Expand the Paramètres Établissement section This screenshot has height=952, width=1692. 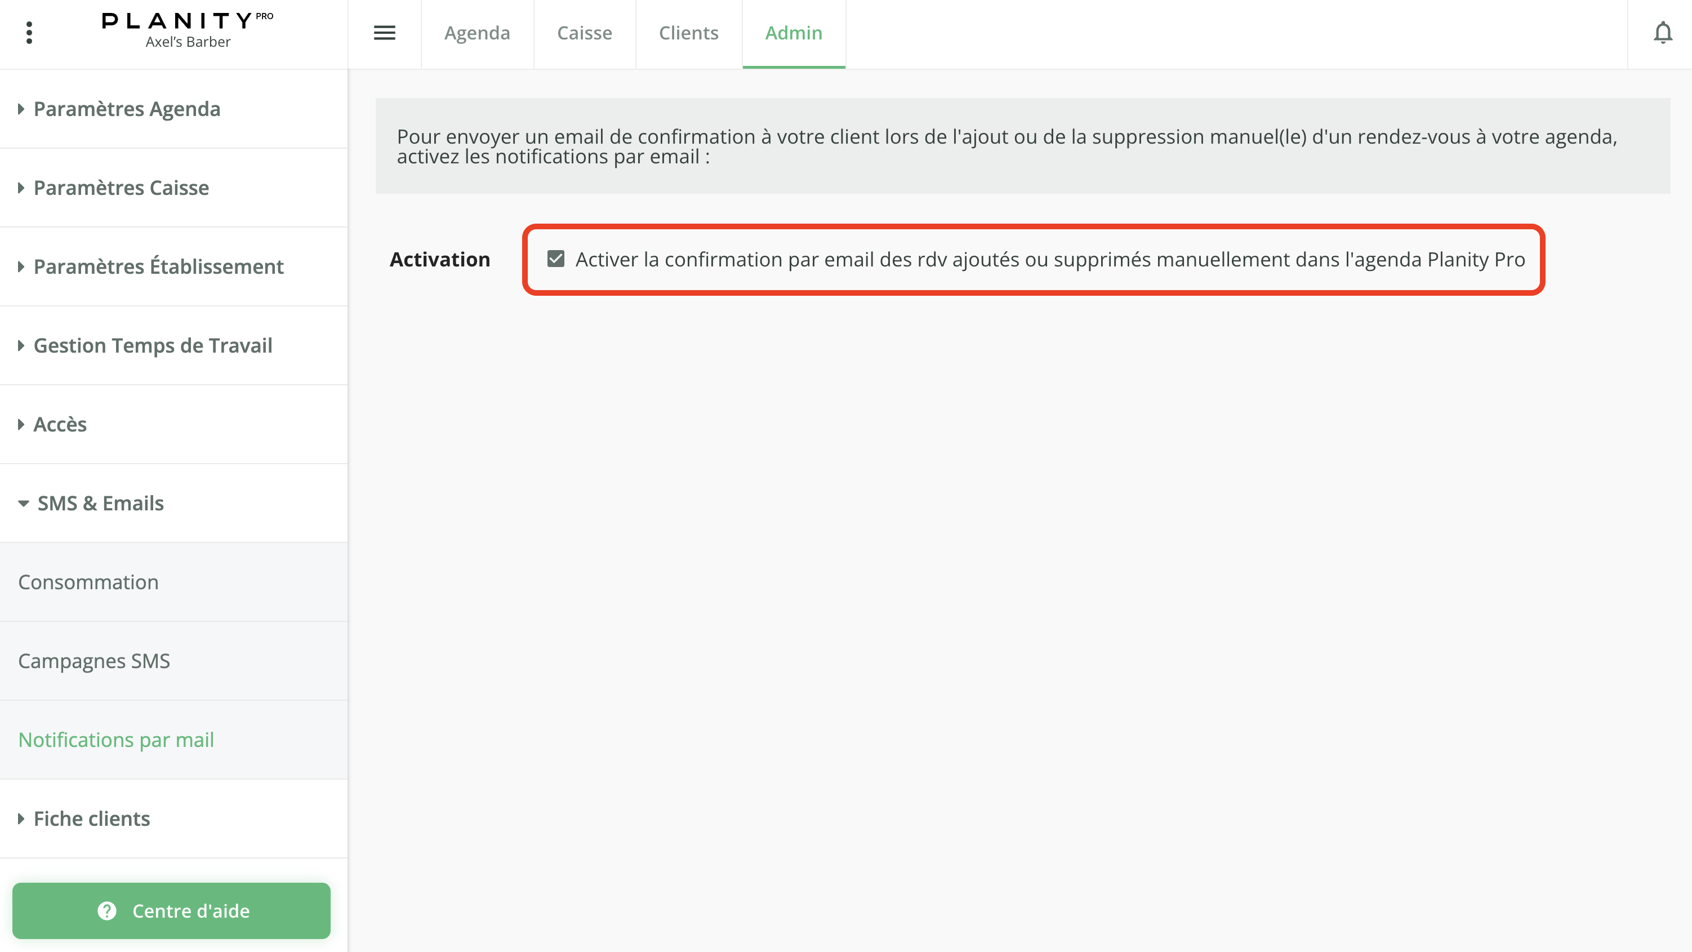(x=158, y=267)
